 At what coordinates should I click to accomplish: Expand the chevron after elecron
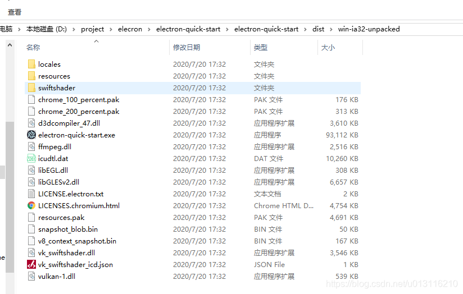click(x=149, y=29)
